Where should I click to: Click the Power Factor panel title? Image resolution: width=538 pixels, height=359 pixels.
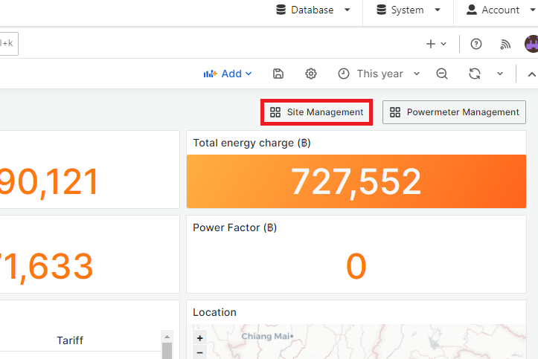(234, 227)
